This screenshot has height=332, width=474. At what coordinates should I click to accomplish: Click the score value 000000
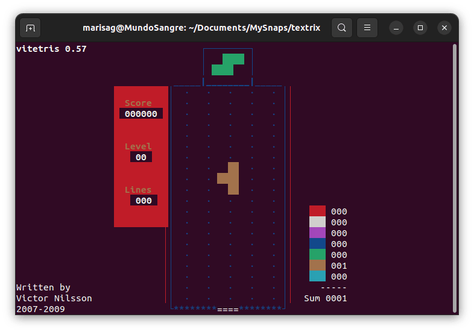coord(141,114)
